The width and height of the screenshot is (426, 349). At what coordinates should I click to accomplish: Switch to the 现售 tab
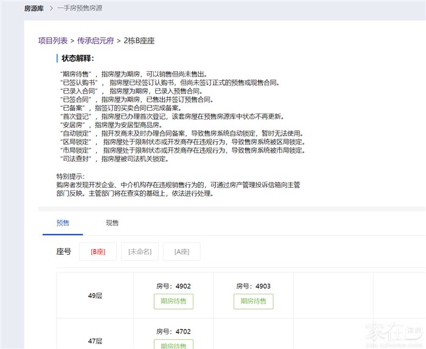(112, 223)
